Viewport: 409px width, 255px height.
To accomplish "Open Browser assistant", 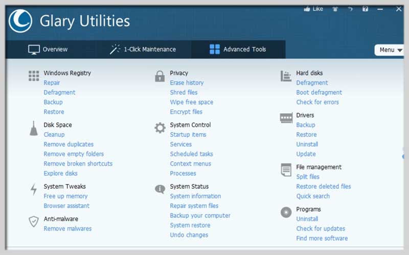I will pos(66,206).
